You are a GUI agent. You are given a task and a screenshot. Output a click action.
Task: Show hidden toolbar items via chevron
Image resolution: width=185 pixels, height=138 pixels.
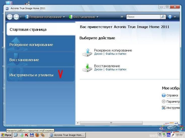[122, 17]
